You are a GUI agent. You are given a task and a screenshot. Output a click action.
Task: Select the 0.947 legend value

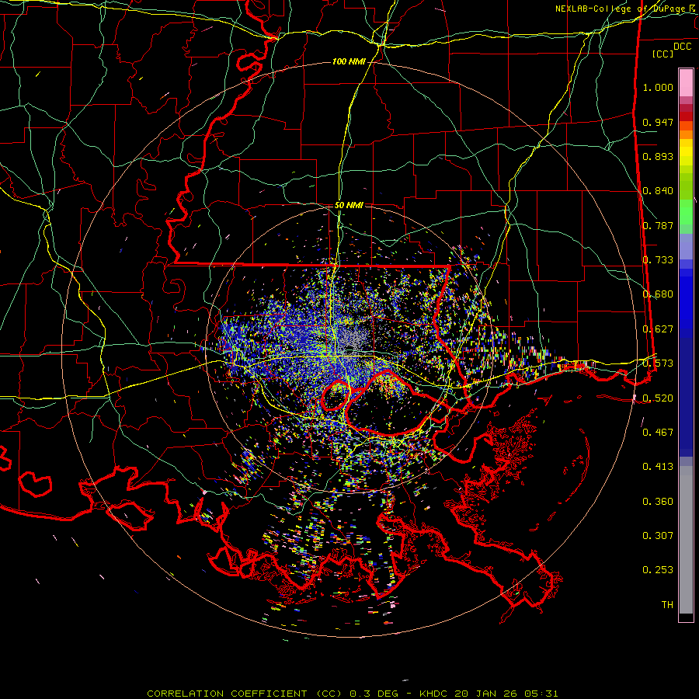point(658,122)
